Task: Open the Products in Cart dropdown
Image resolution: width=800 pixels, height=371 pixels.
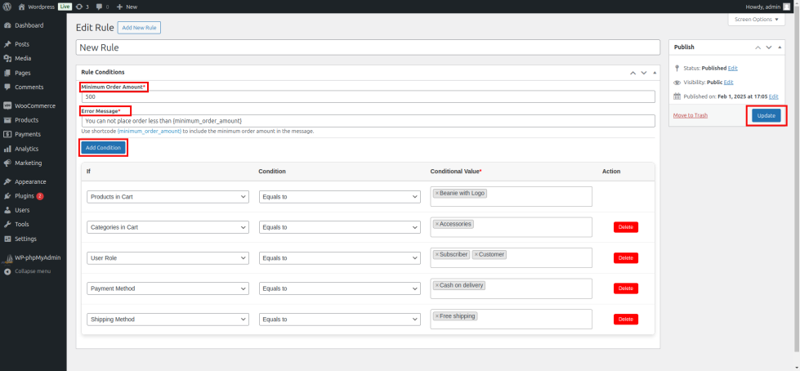Action: (x=168, y=197)
